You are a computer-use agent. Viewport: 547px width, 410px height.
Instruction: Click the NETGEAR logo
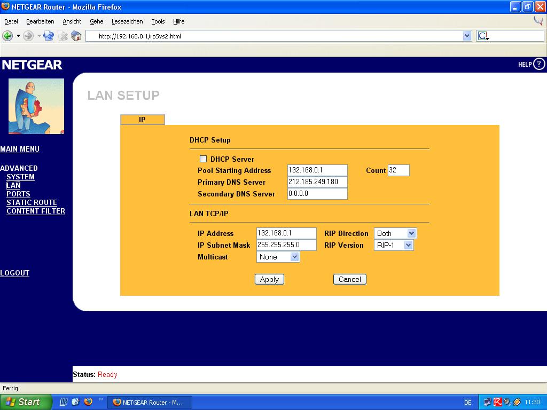pyautogui.click(x=32, y=65)
